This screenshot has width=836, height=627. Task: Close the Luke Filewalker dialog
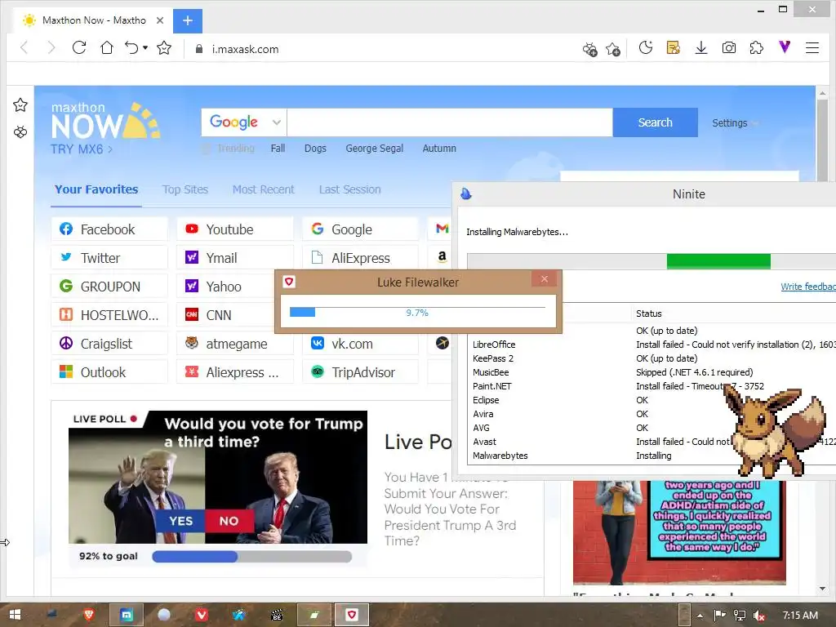544,279
